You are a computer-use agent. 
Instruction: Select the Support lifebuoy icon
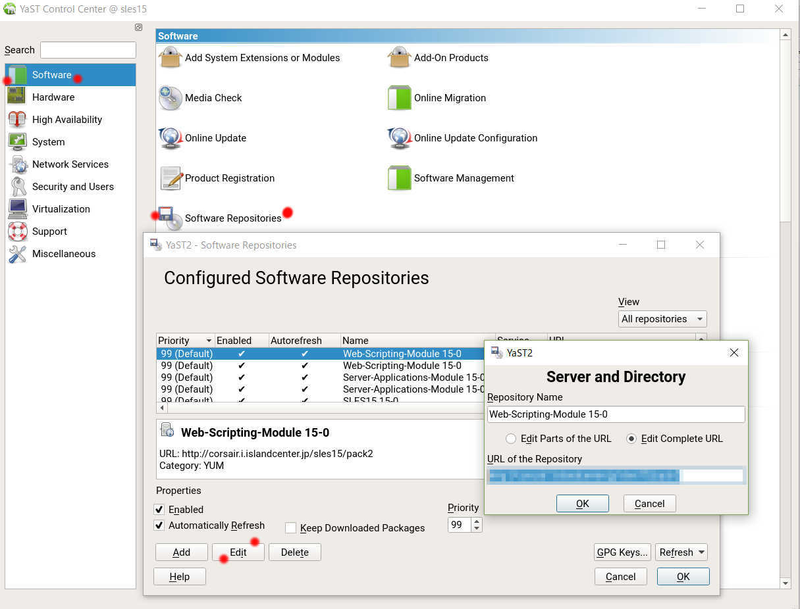[17, 231]
